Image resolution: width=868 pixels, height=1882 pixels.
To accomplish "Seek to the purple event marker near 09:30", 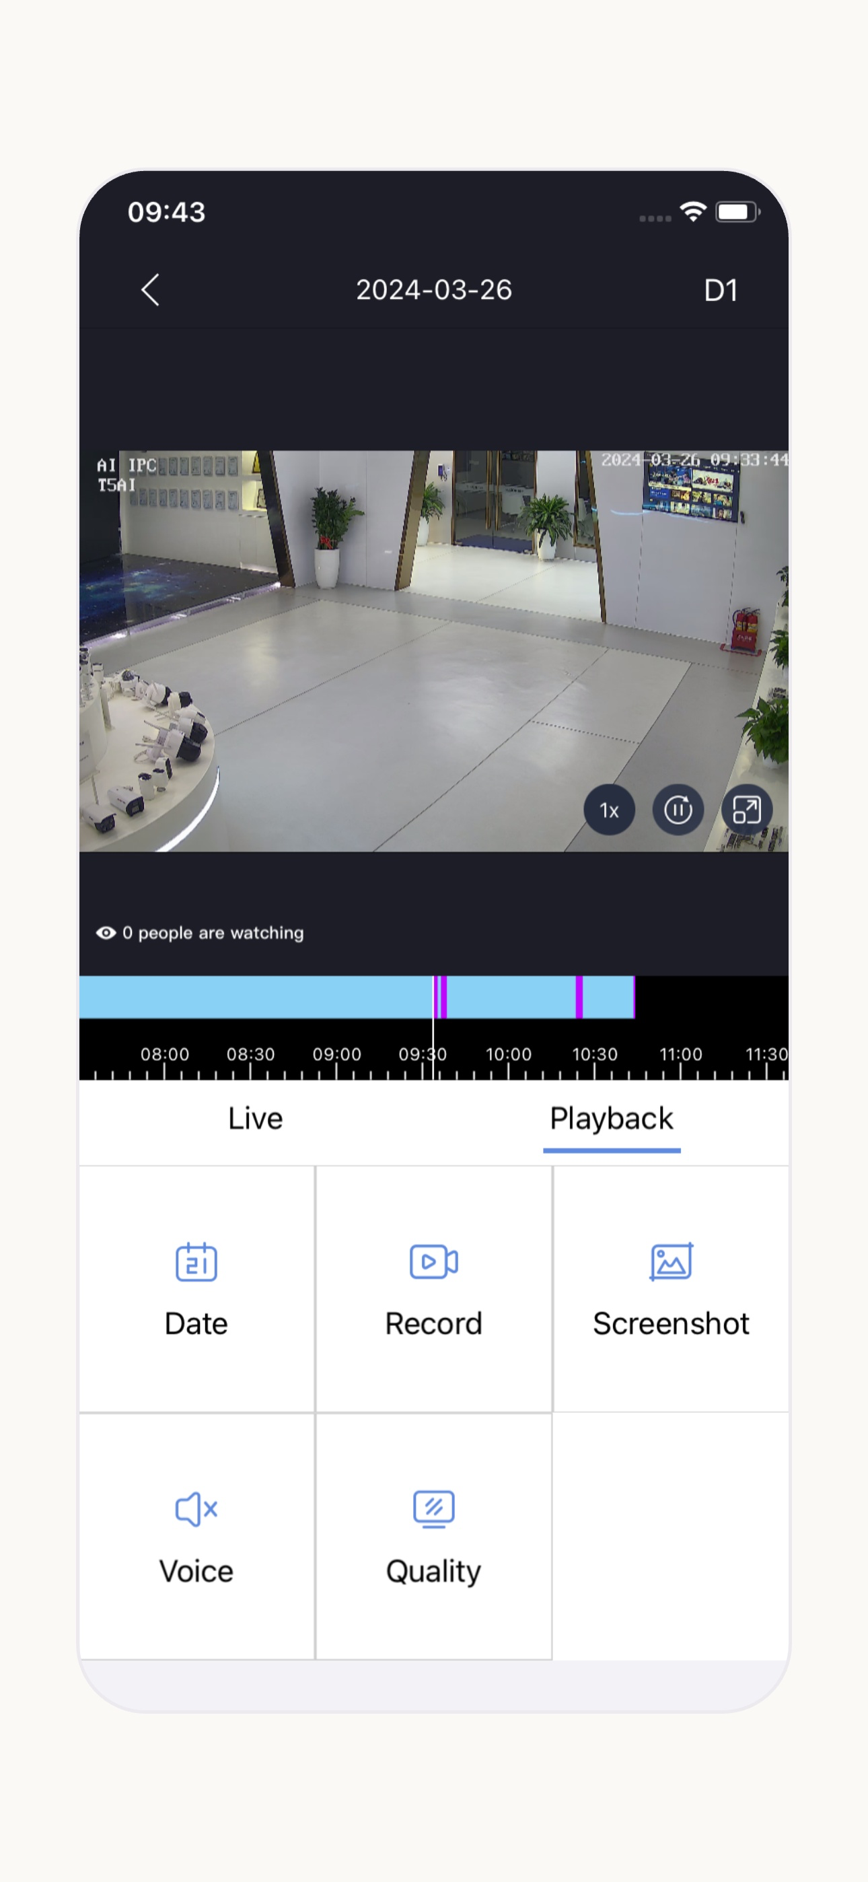I will [x=443, y=998].
